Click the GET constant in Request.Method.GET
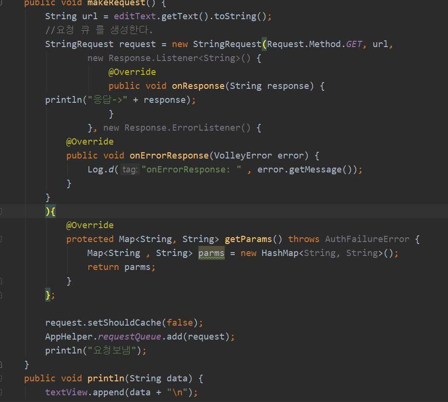Screen dimensions: 448x402 pyautogui.click(x=354, y=44)
